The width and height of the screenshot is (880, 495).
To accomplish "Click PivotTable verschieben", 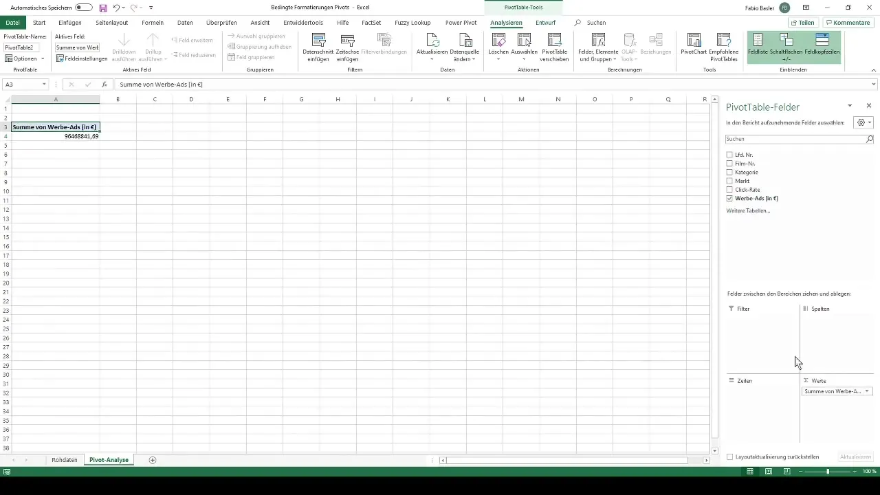I will coord(554,47).
